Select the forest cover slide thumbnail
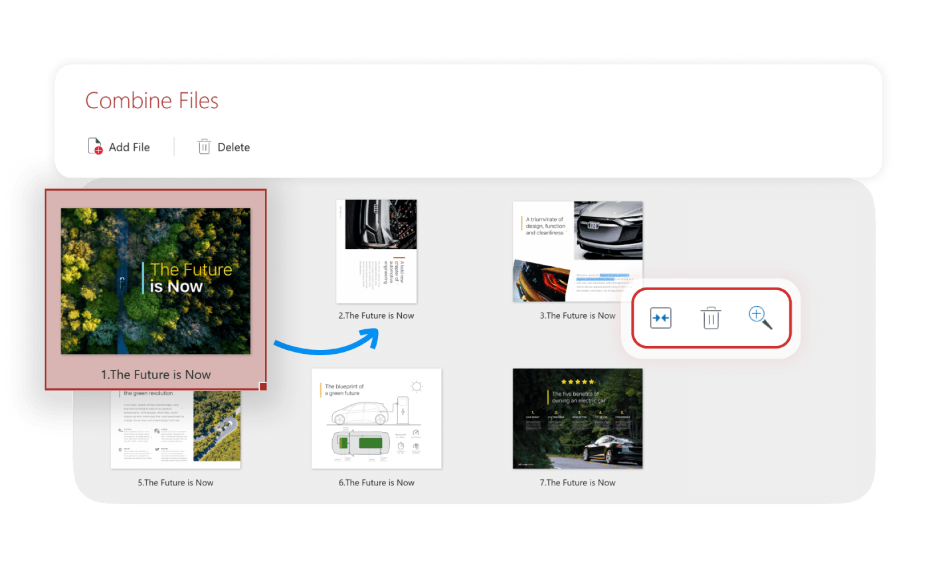 click(x=155, y=281)
